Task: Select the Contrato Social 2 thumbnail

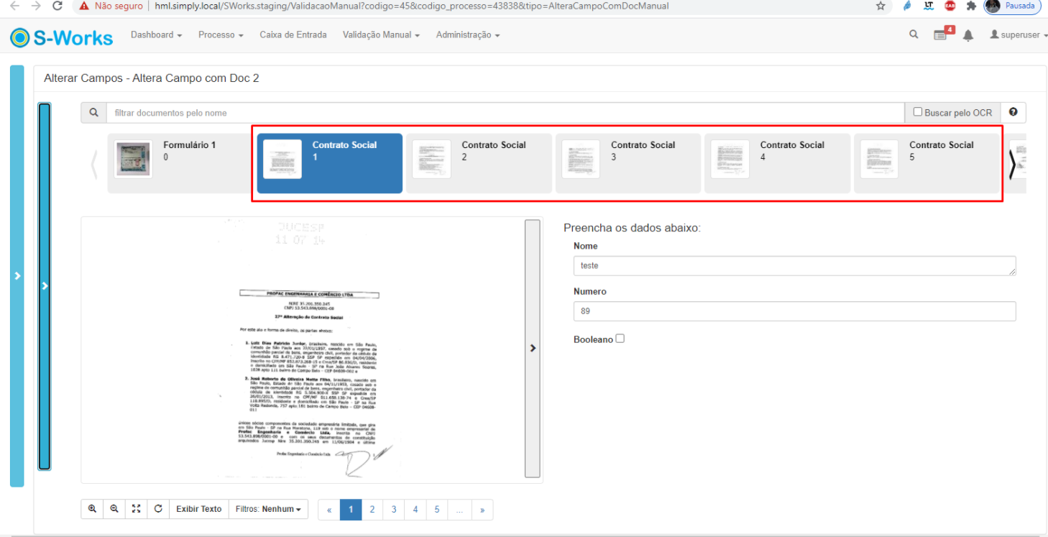Action: pos(478,163)
